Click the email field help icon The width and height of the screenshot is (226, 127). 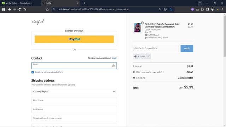tap(113, 66)
